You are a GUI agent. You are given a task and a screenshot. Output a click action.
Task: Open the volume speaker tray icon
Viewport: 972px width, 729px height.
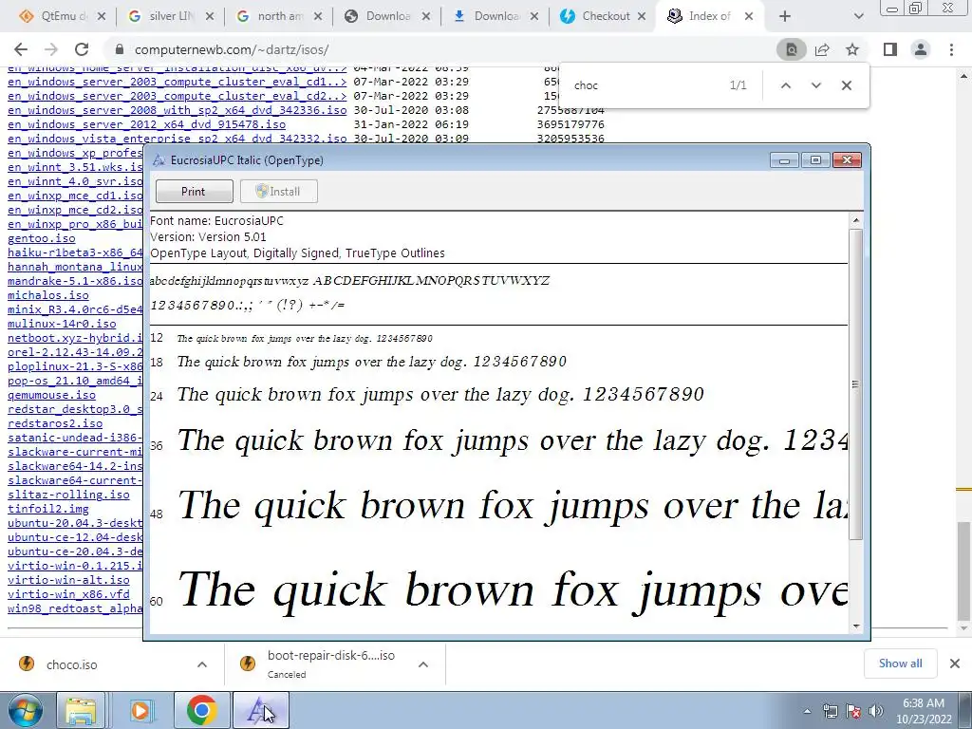[876, 711]
